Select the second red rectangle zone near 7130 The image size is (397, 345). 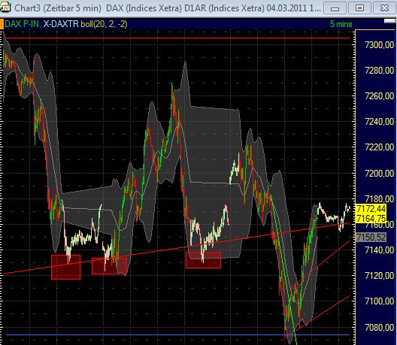pyautogui.click(x=109, y=266)
